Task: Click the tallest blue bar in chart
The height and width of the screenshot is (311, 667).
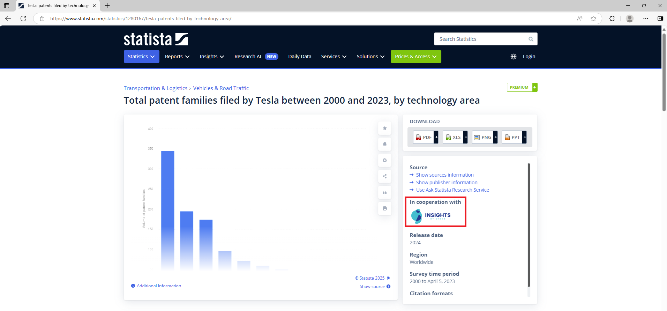Action: click(x=167, y=209)
